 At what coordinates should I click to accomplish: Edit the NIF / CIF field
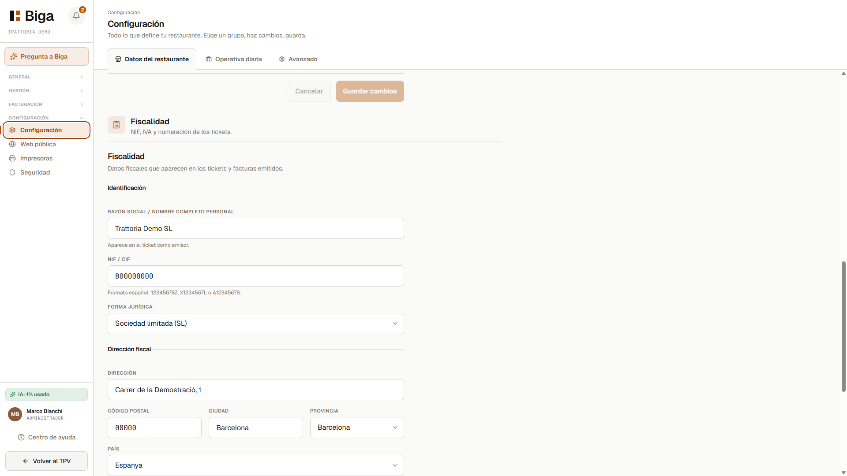[256, 276]
